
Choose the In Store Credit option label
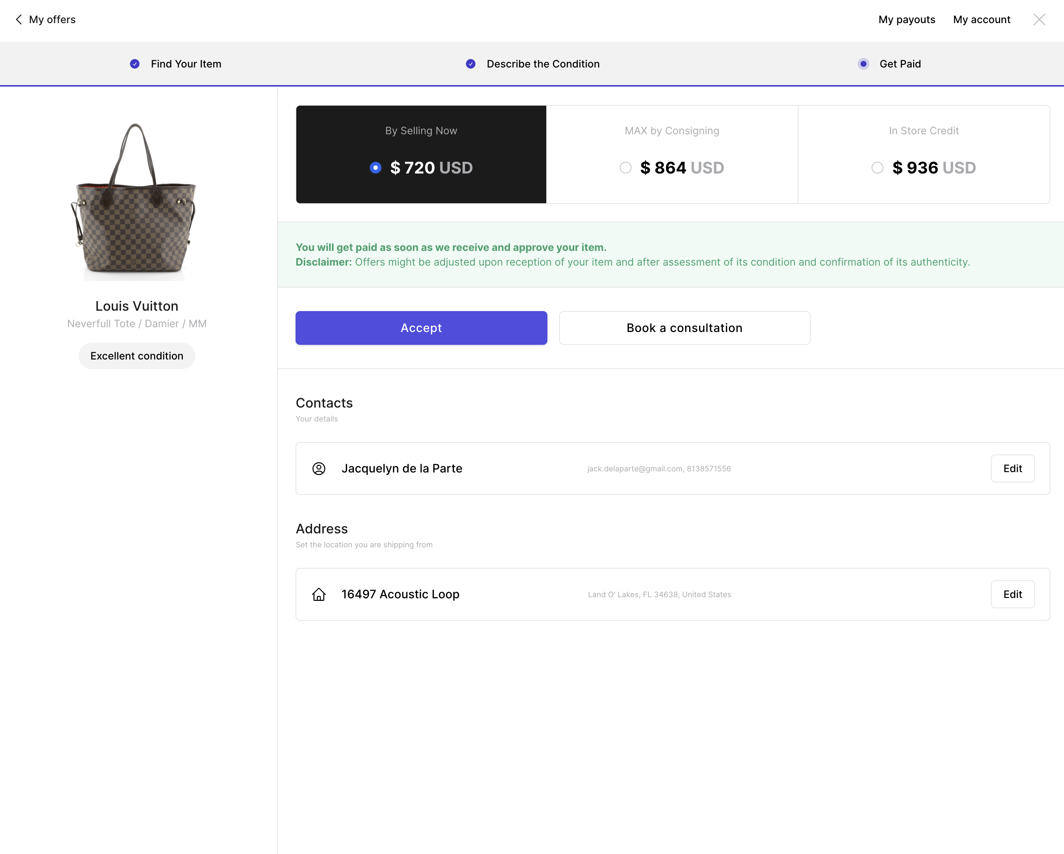[924, 131]
